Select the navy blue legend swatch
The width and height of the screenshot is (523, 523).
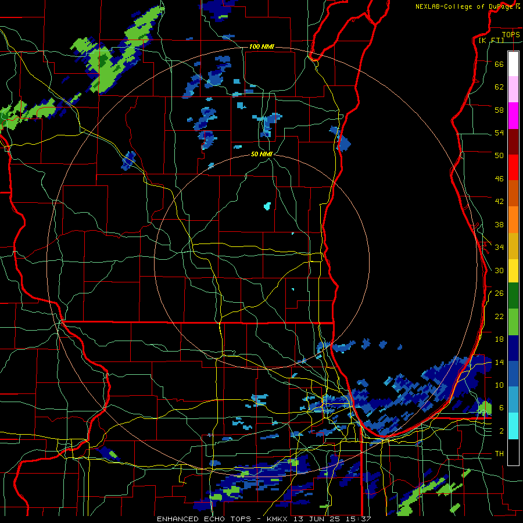[x=513, y=348]
